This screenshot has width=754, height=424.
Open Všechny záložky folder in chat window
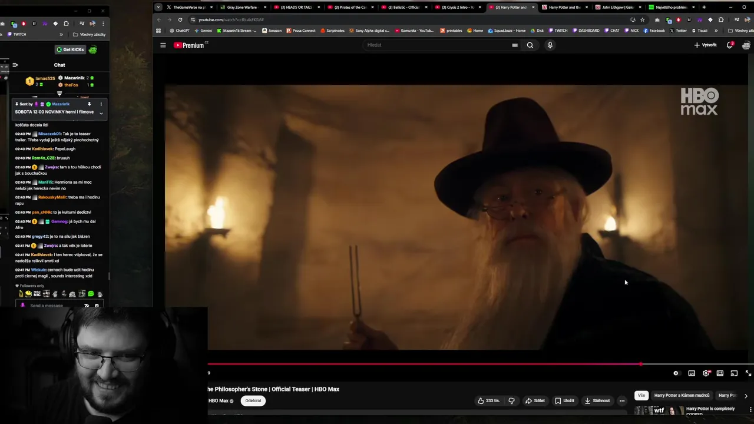point(90,34)
